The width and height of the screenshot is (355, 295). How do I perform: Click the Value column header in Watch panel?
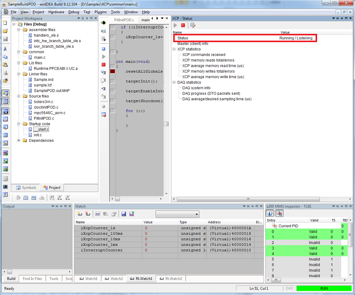coord(148,222)
